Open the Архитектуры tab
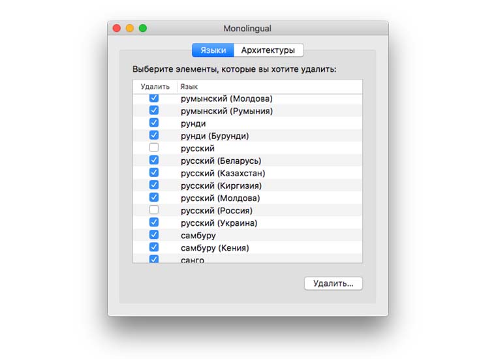 pyautogui.click(x=268, y=50)
